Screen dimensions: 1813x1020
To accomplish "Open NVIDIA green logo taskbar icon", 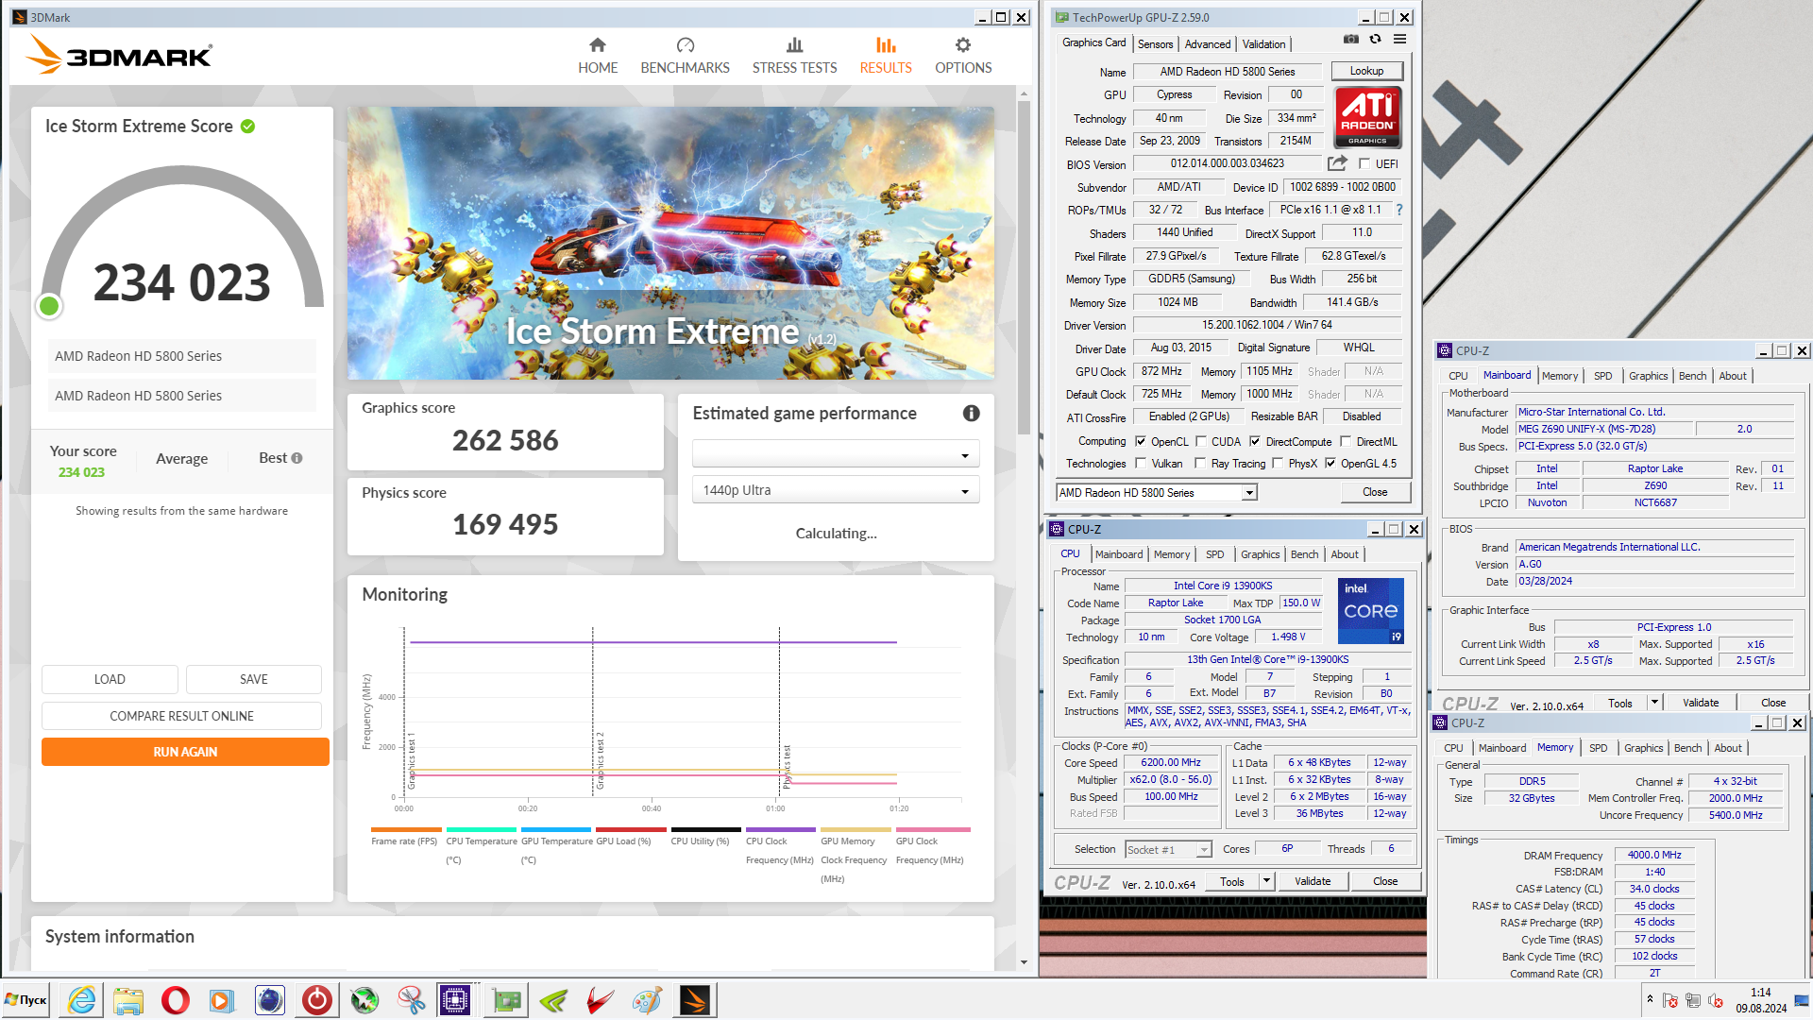I will (553, 1000).
